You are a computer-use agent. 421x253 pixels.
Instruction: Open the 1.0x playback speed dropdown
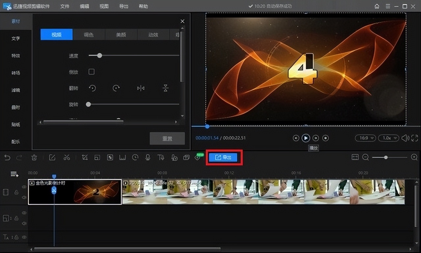tap(388, 138)
